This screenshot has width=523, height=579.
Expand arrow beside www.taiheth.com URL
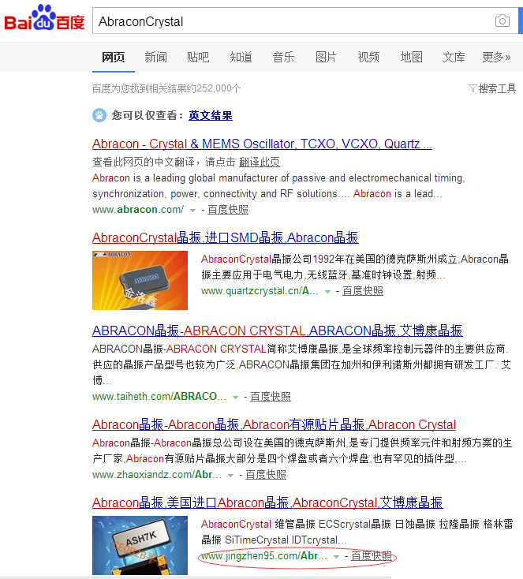[235, 398]
